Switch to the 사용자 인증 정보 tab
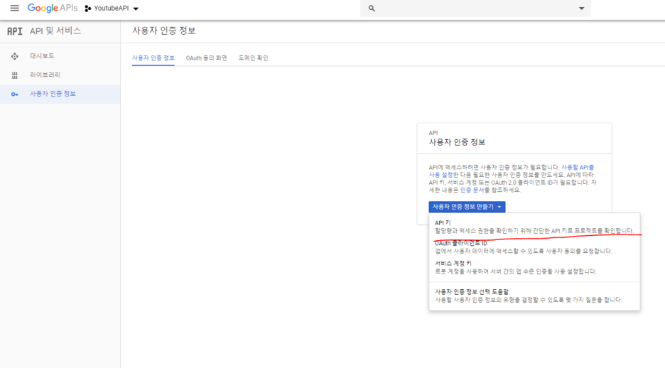This screenshot has height=368, width=665. pyautogui.click(x=153, y=58)
